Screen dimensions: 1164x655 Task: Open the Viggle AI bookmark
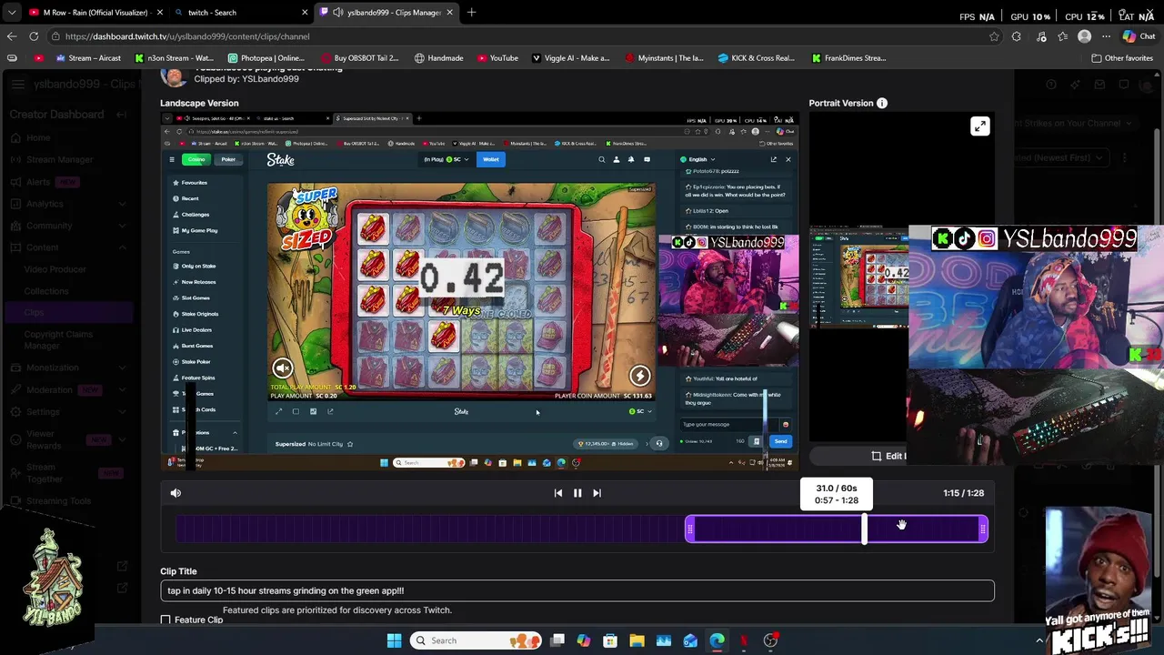[570, 58]
